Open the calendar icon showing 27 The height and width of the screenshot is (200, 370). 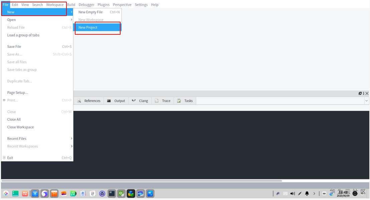[x=93, y=194]
